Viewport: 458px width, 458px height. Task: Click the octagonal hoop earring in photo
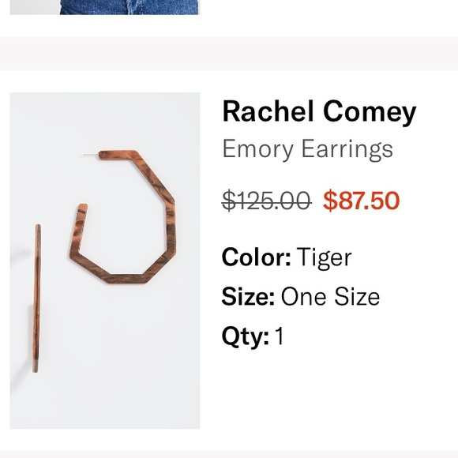[122, 217]
